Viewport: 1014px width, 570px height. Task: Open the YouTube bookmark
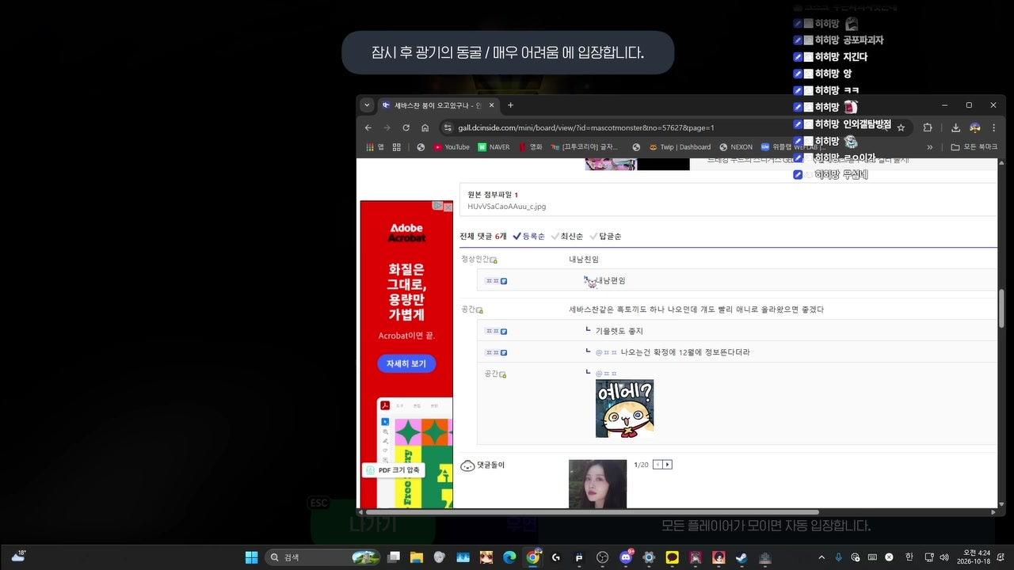pyautogui.click(x=452, y=147)
